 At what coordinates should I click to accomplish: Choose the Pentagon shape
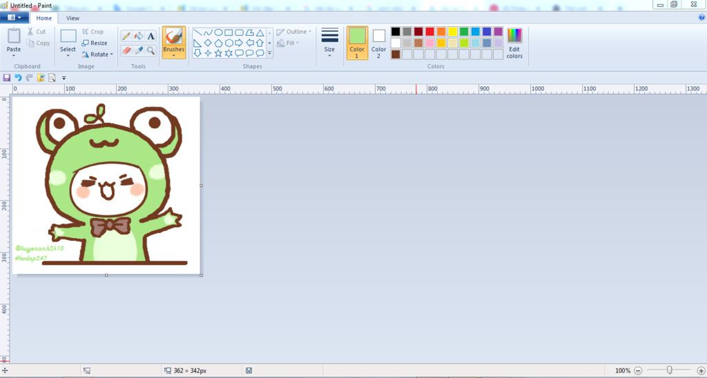218,43
